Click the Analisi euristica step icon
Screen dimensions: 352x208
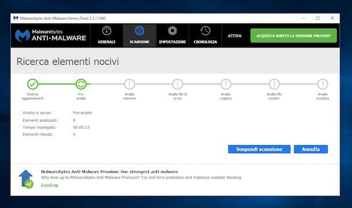pyautogui.click(x=323, y=84)
